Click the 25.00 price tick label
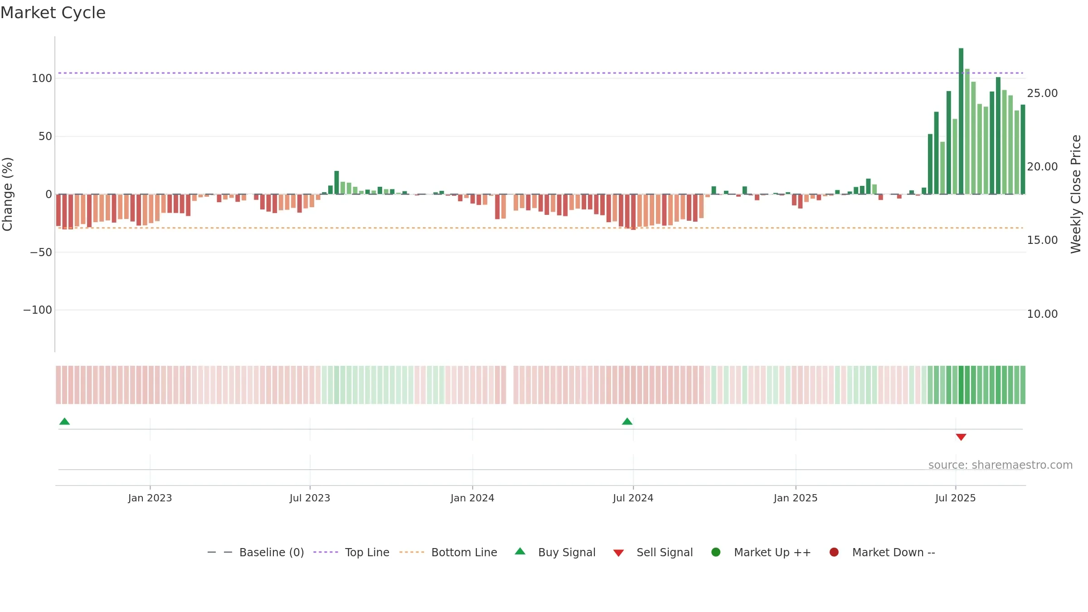 point(1042,93)
